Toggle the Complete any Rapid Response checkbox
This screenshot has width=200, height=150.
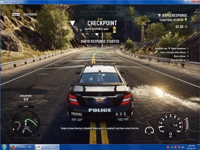click(x=188, y=48)
